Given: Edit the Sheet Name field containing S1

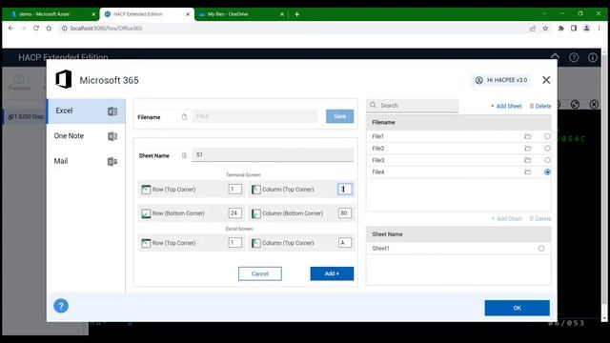Looking at the screenshot, I should (273, 154).
